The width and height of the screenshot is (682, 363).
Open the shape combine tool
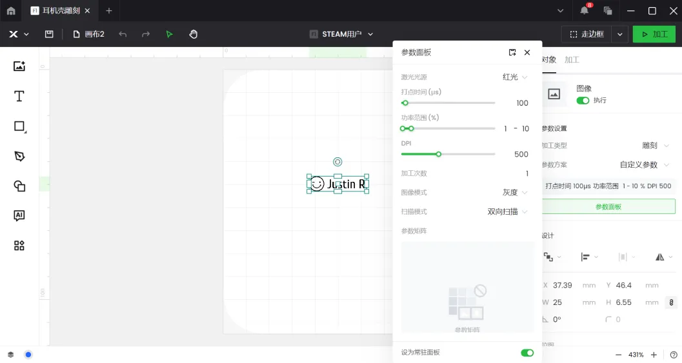pos(19,186)
